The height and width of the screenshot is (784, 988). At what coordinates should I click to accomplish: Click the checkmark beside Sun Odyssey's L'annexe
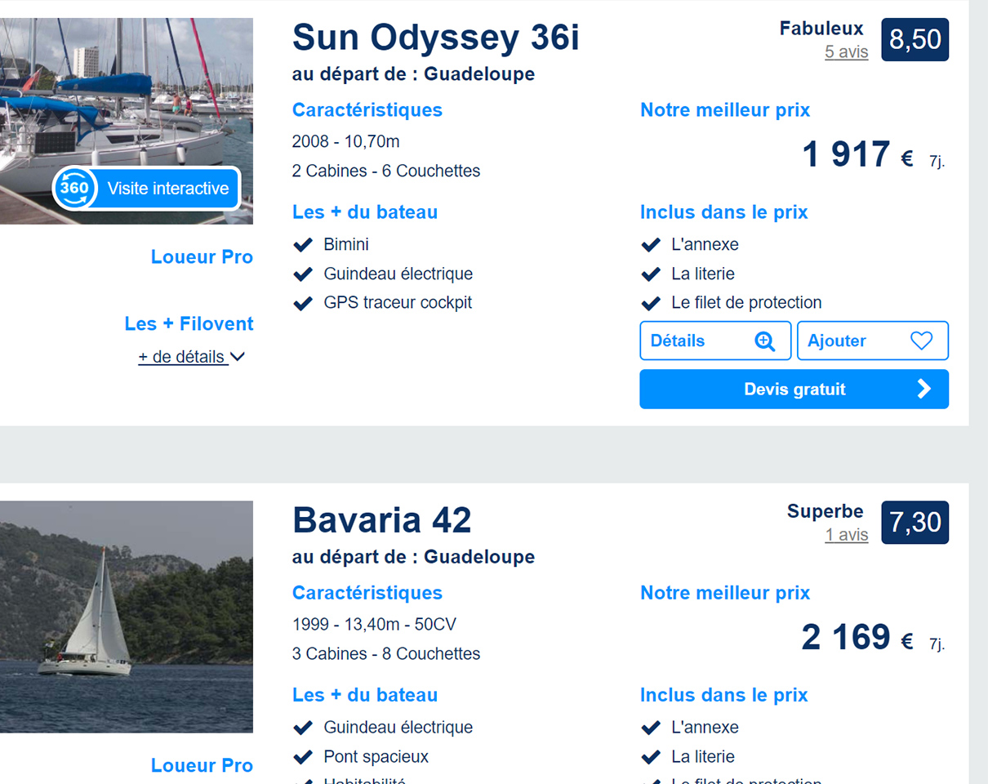pos(651,244)
